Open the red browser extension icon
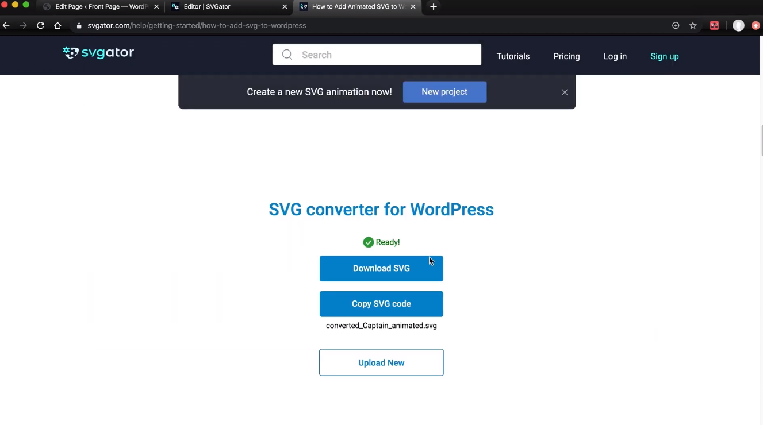This screenshot has width=763, height=425. click(x=714, y=25)
